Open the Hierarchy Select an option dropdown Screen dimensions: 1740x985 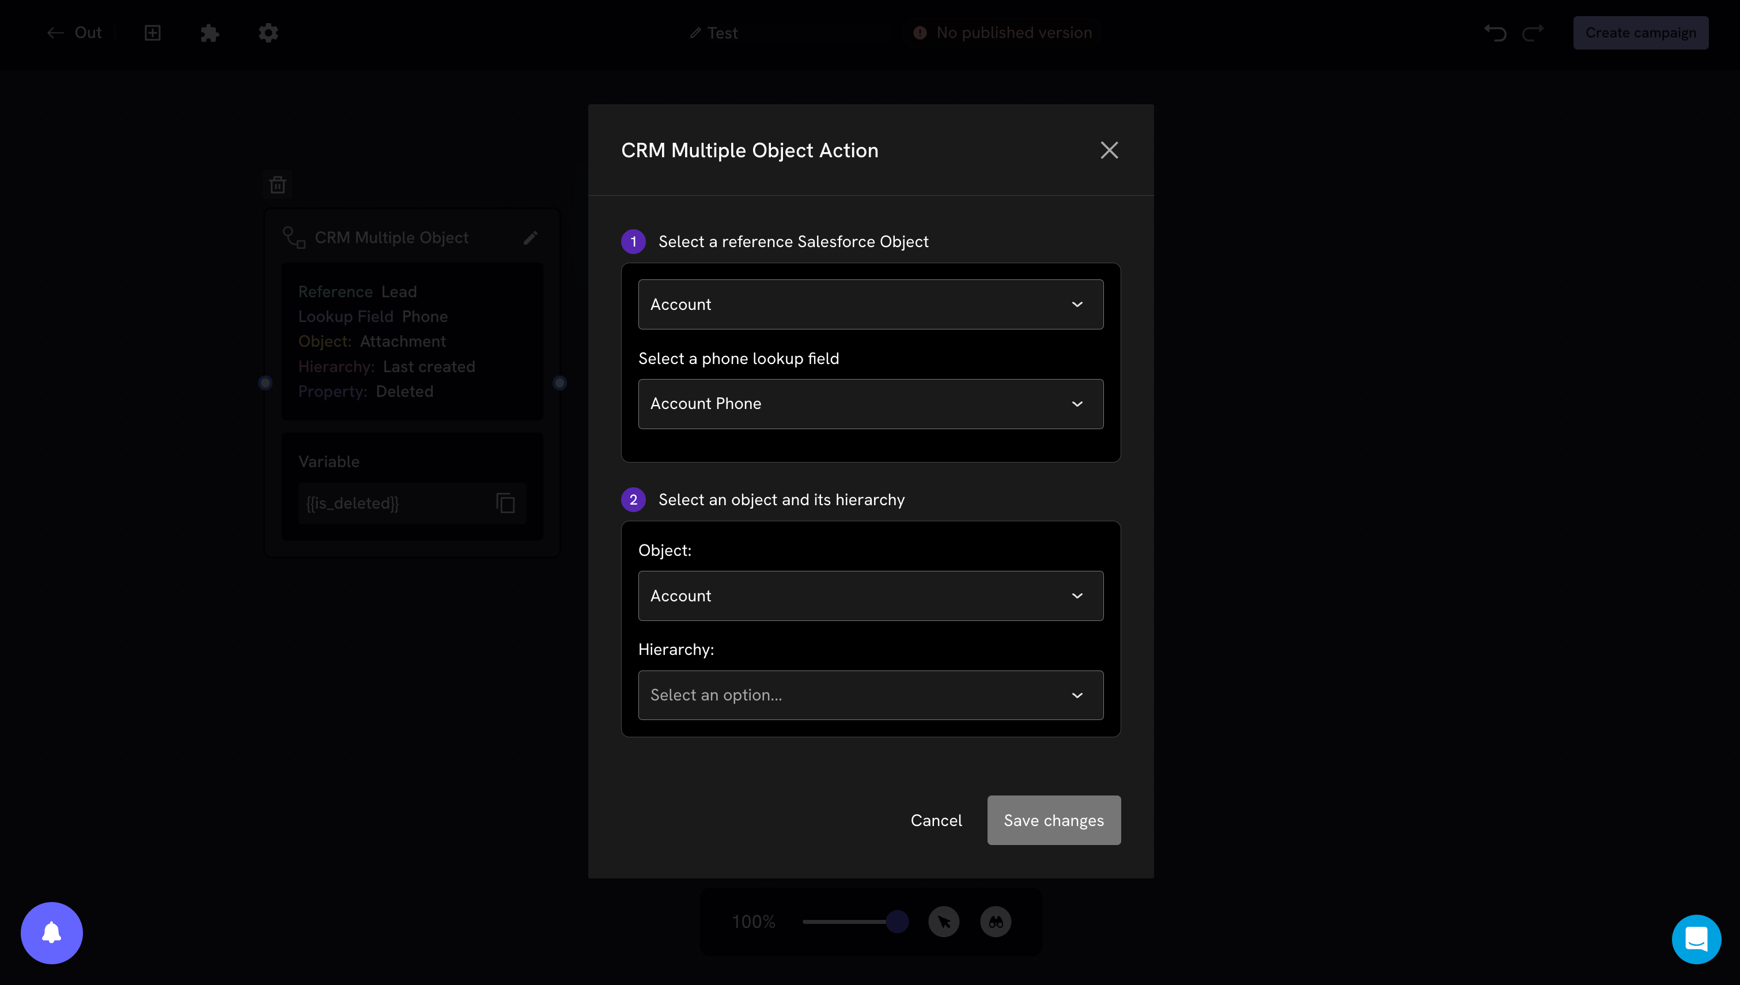[x=871, y=695]
